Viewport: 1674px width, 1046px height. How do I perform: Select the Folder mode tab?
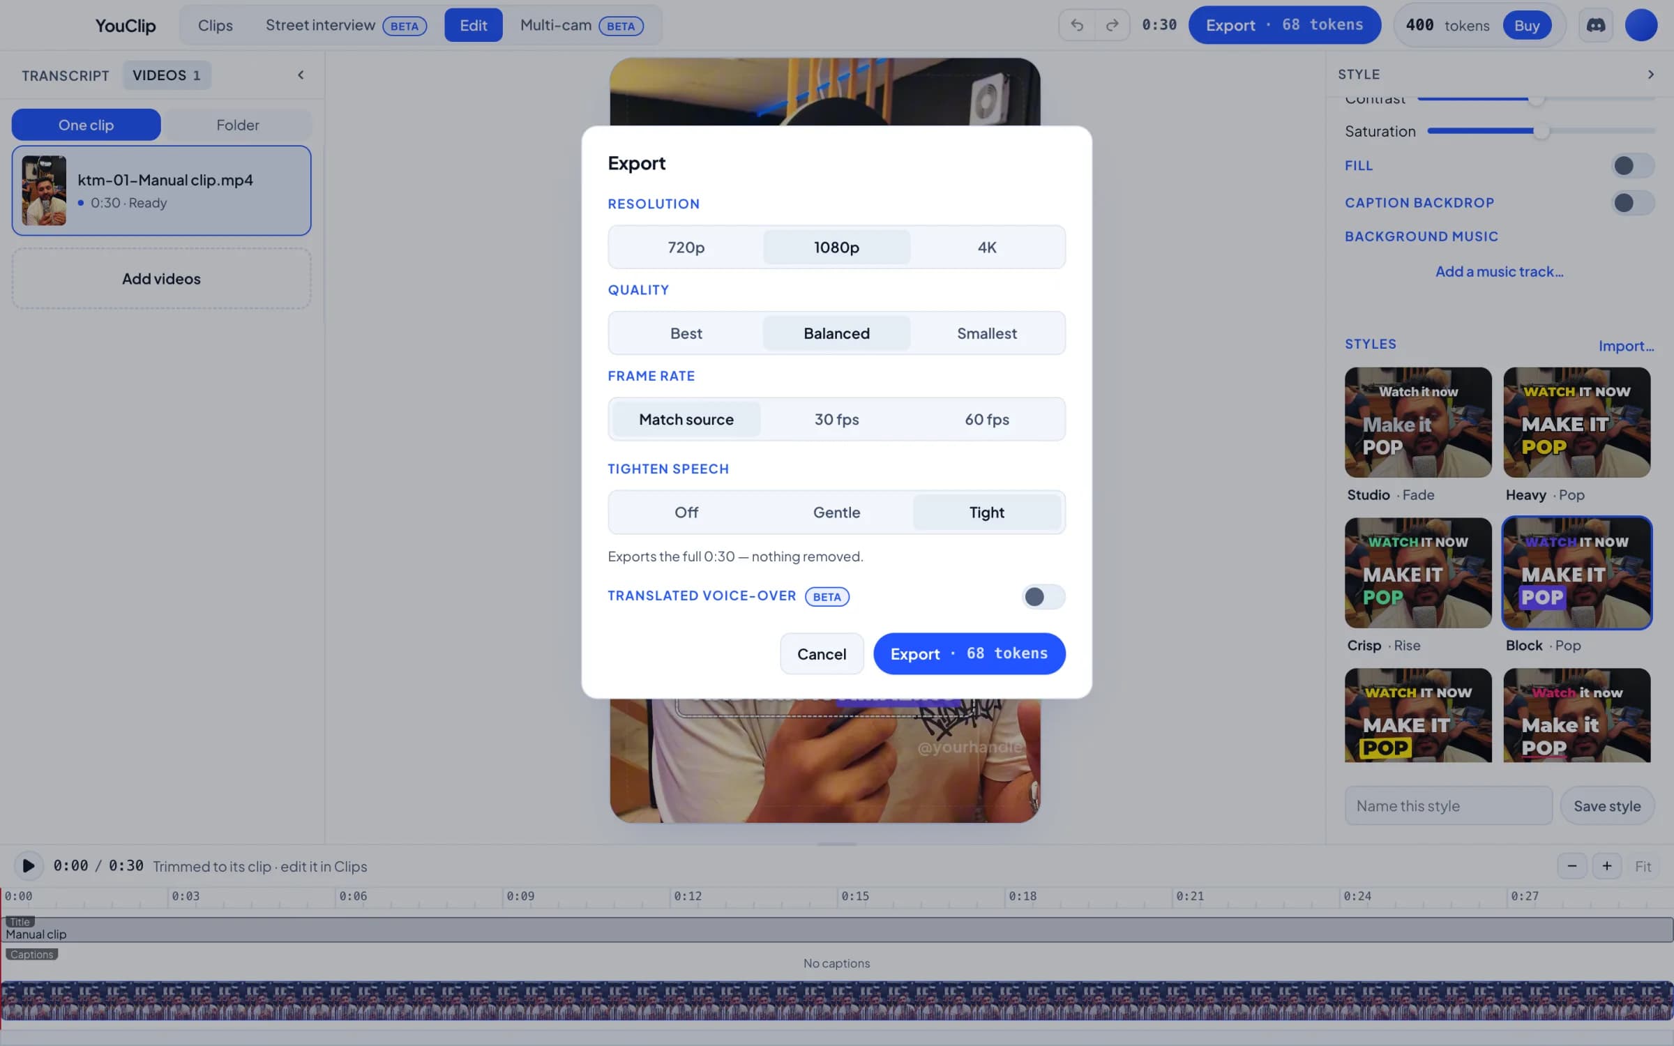point(237,125)
